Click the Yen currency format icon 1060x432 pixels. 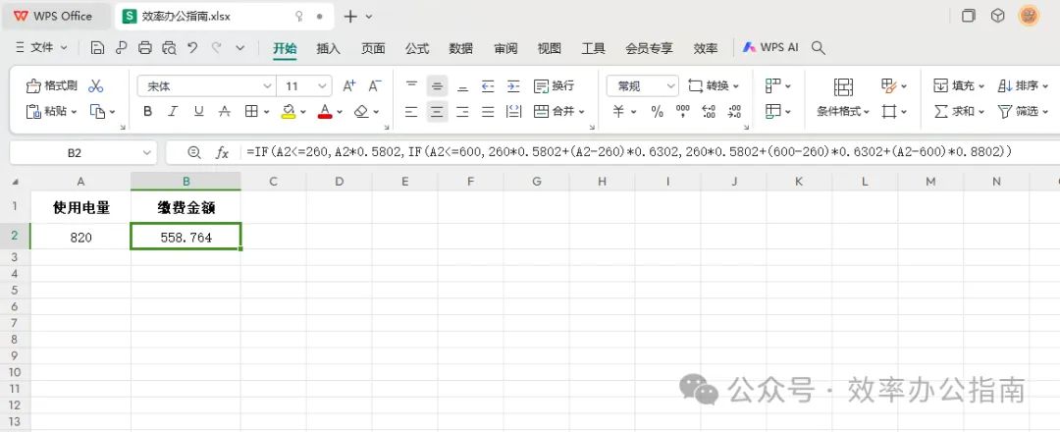coord(618,112)
